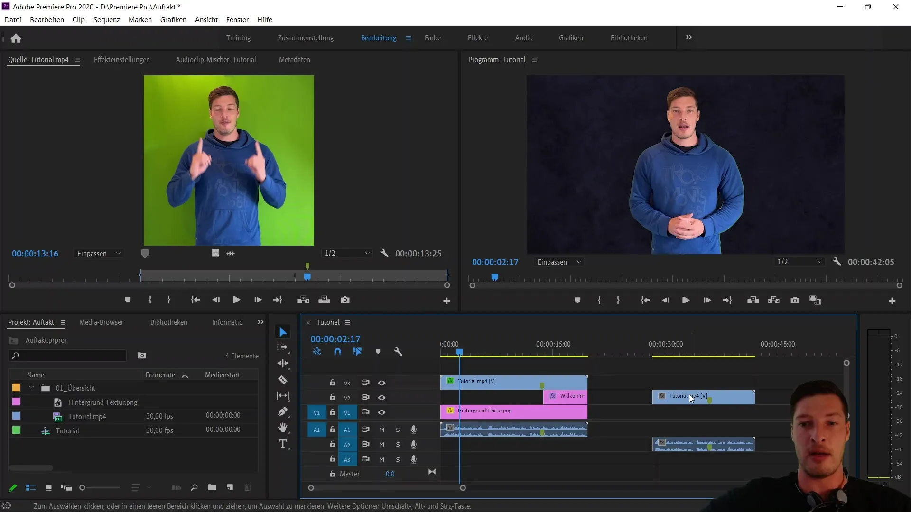Click the Project panel search field

[x=68, y=356]
